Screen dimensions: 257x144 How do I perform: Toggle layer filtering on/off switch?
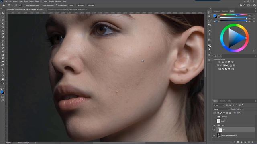243,105
